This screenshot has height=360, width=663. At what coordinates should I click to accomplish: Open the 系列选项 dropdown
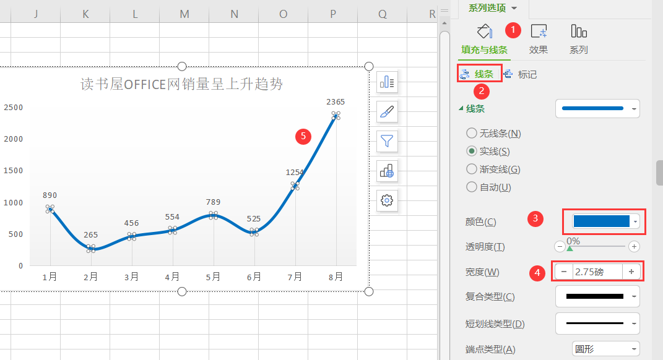(x=492, y=8)
